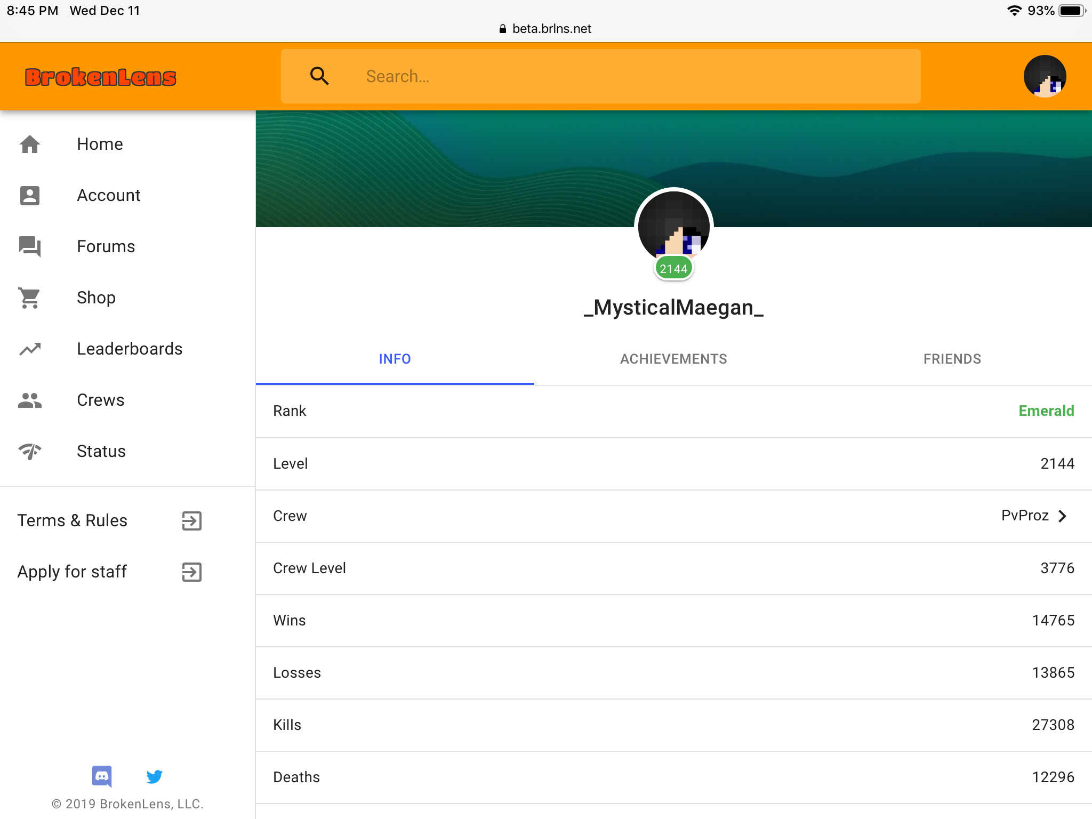Open Leaderboards trending arrow icon

pos(30,349)
